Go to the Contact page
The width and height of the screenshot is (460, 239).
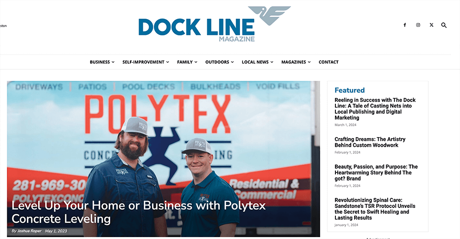[329, 62]
